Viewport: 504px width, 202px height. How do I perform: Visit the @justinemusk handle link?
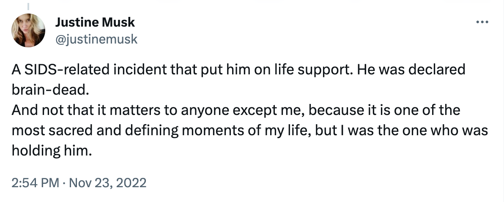(96, 39)
